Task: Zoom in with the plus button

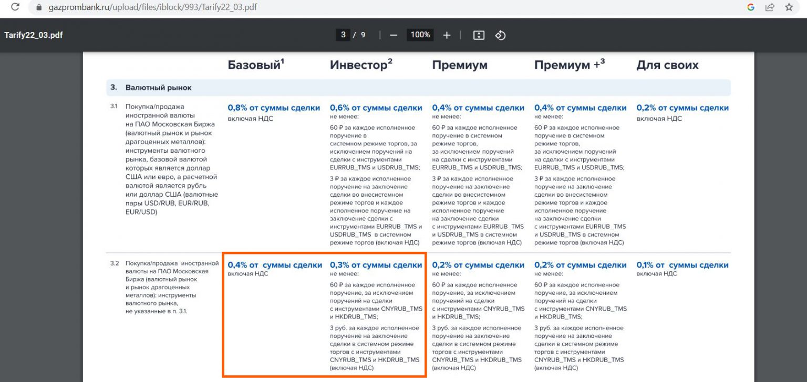Action: 447,35
